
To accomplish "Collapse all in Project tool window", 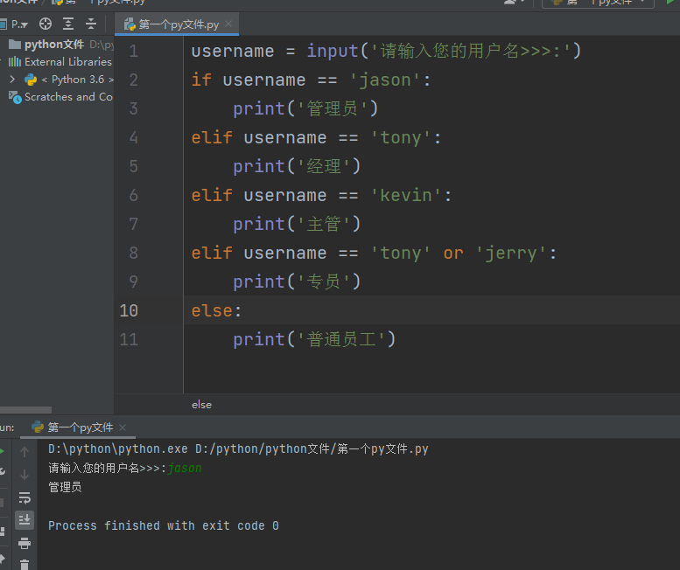I will pos(91,24).
